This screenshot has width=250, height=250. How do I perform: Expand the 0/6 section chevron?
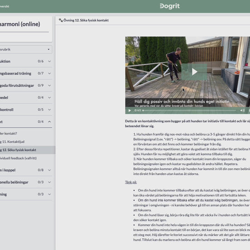pos(50,61)
